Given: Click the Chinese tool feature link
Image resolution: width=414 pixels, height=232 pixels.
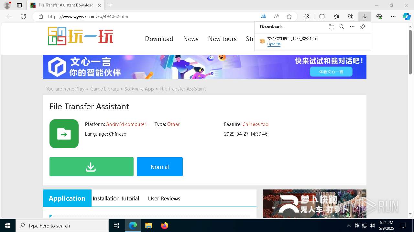Looking at the screenshot, I should click(x=256, y=124).
